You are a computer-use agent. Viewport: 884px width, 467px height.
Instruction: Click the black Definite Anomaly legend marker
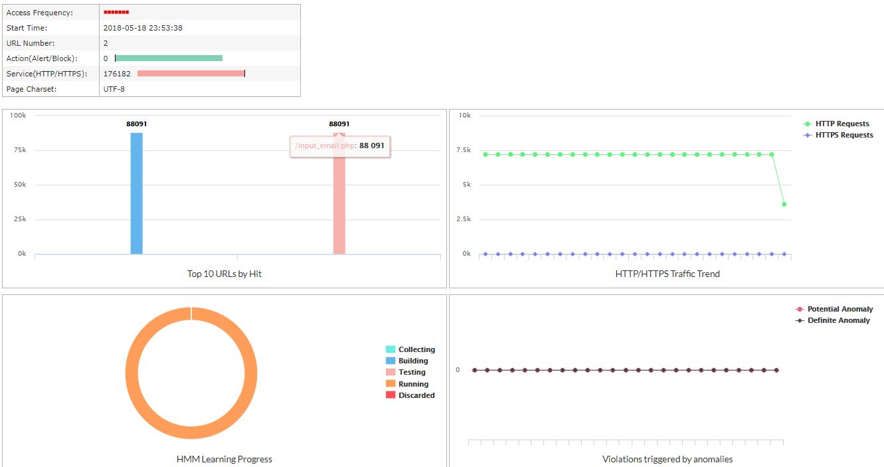[799, 320]
